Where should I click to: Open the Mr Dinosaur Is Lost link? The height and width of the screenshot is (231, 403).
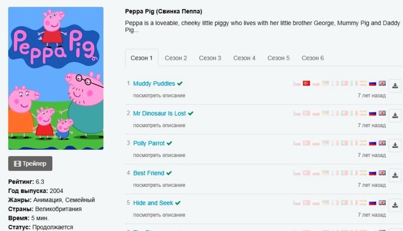click(x=159, y=113)
